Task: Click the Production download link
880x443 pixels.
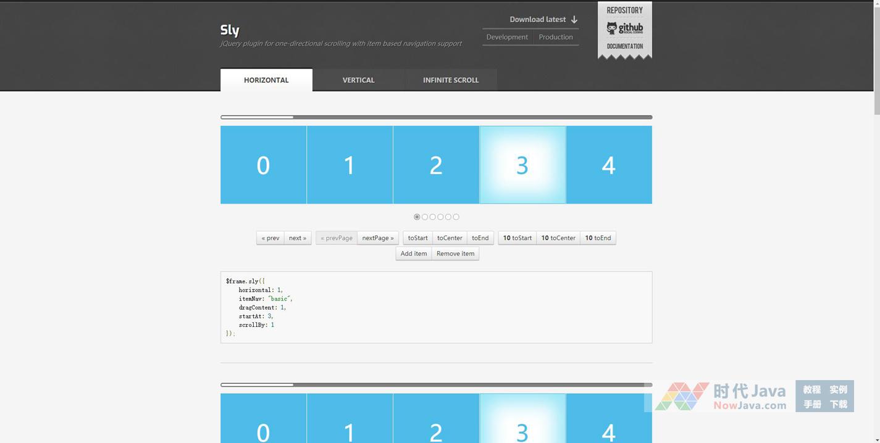Action: [x=555, y=37]
